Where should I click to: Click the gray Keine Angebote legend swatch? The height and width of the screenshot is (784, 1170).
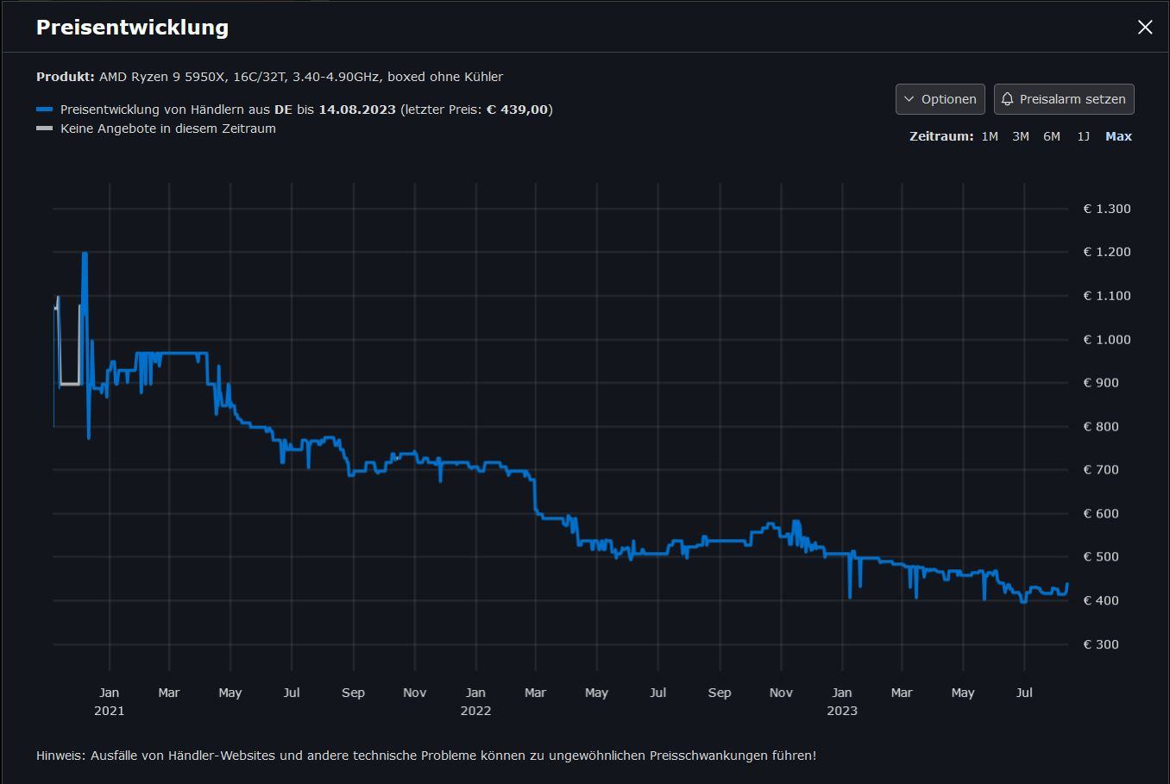pos(45,129)
